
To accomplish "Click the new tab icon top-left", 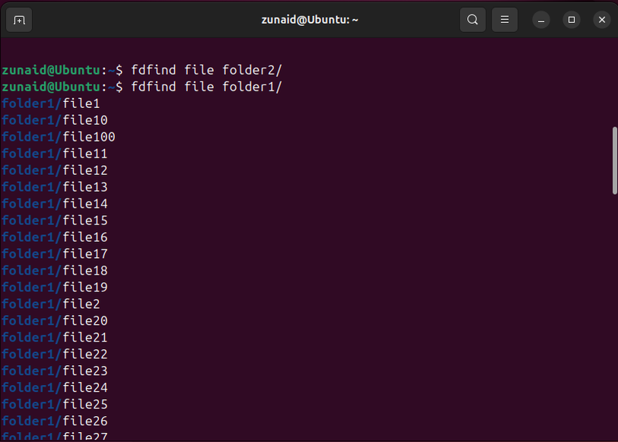I will (19, 20).
